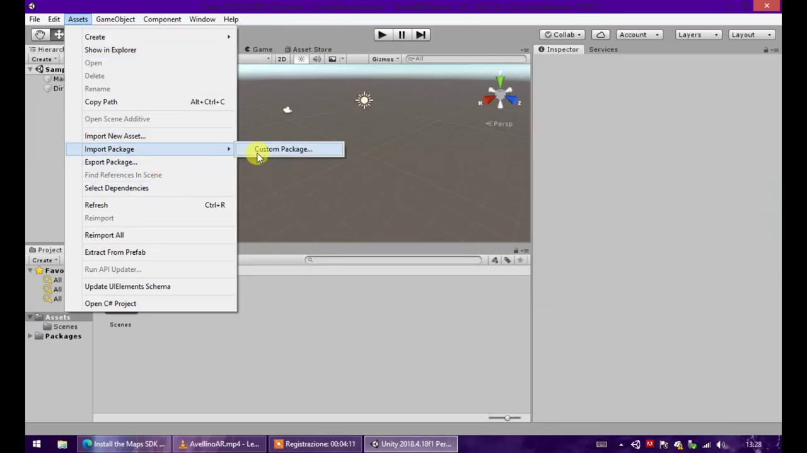
Task: Choose Reimport All entry
Action: pos(151,235)
